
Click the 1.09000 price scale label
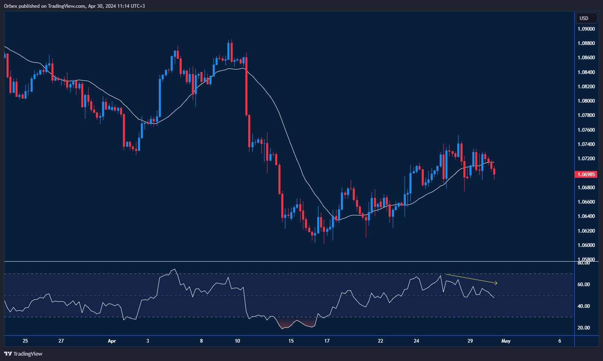(x=586, y=29)
